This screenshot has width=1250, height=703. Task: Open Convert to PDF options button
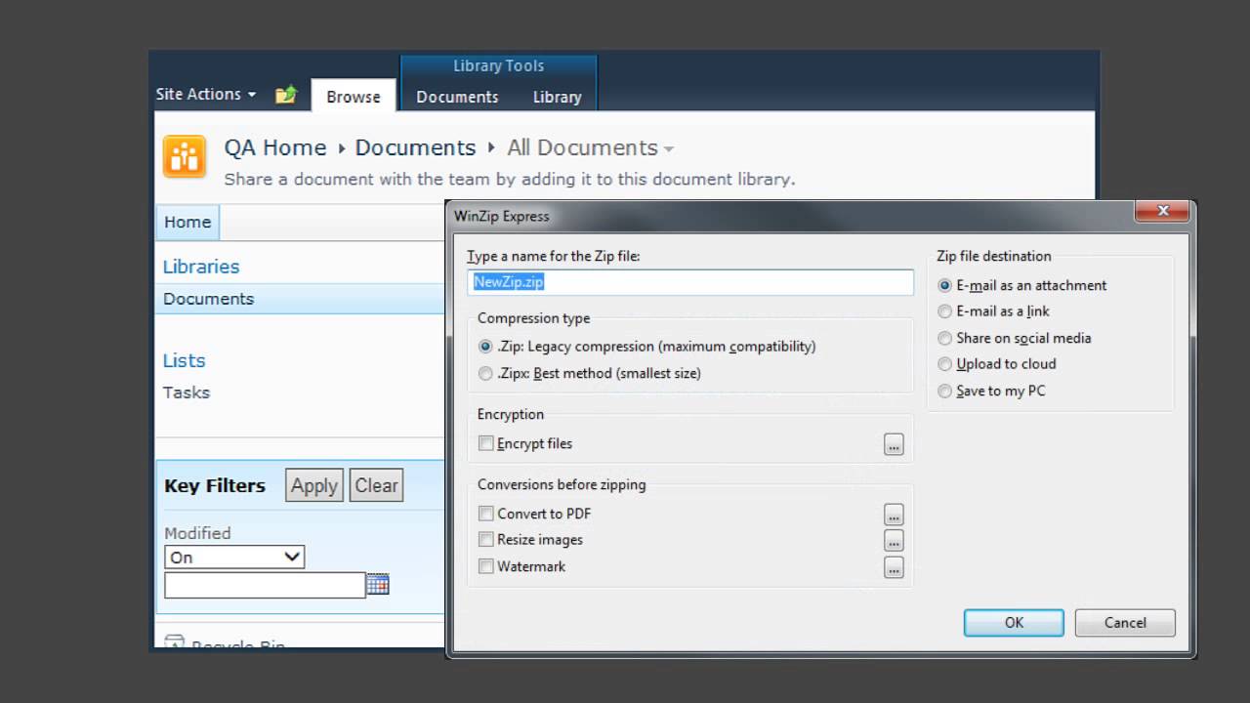[x=894, y=515]
